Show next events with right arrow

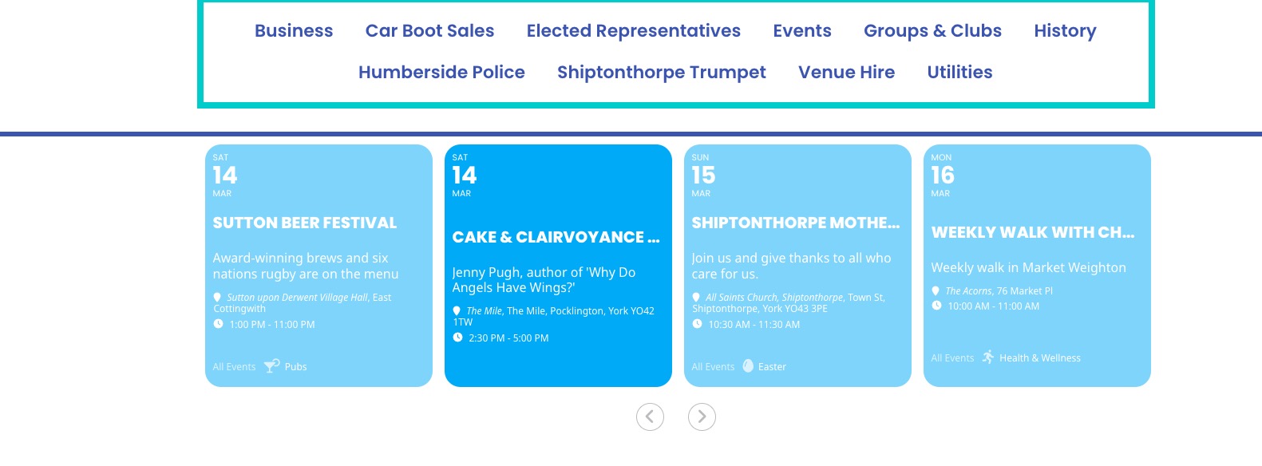(x=702, y=417)
